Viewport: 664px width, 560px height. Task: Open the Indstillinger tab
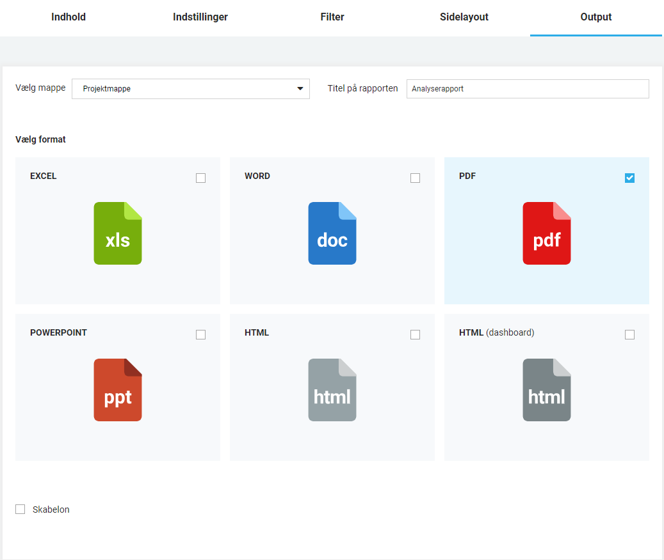click(200, 17)
